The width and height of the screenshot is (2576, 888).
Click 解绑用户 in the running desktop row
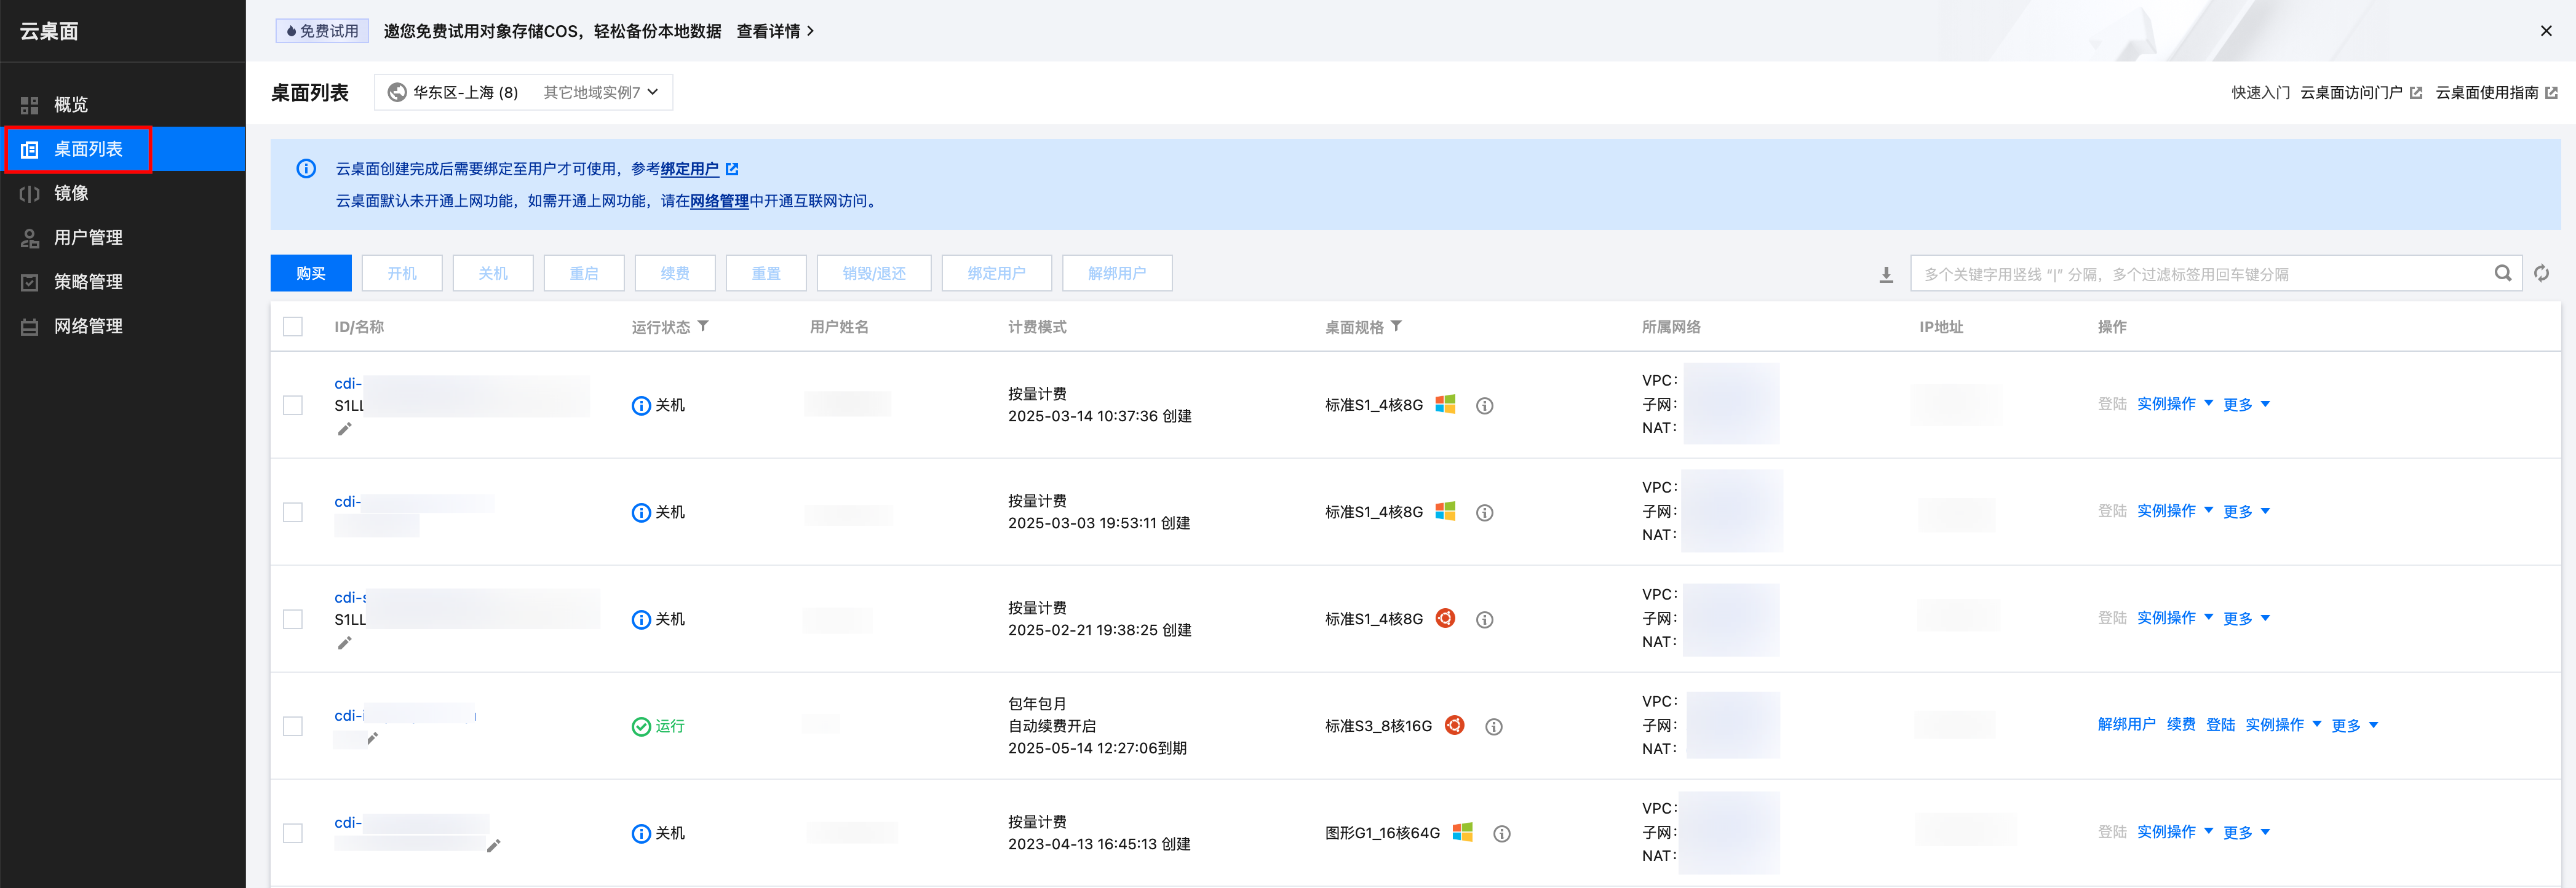click(x=2127, y=725)
